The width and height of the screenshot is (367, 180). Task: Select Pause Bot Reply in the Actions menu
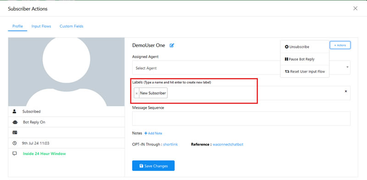coord(305,59)
